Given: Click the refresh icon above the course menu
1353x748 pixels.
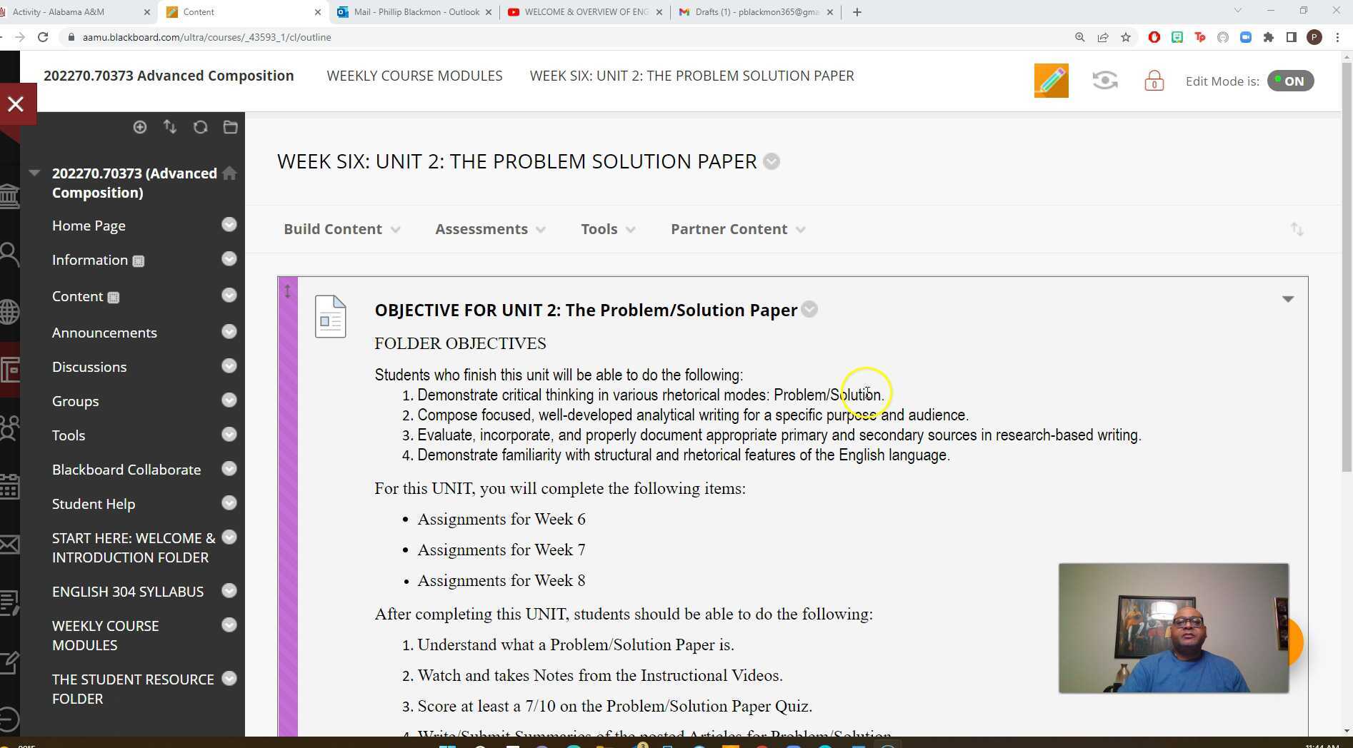Looking at the screenshot, I should click(200, 127).
